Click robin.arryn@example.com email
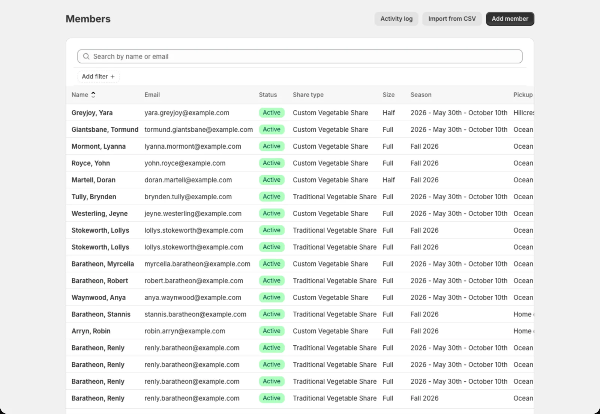The width and height of the screenshot is (600, 414). pos(185,331)
